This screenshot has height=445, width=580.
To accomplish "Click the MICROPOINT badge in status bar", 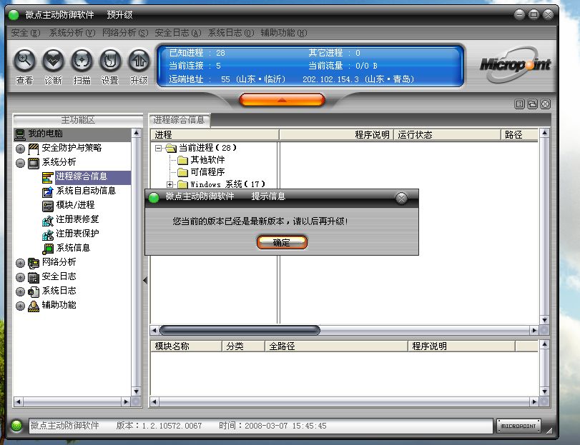I will 518,426.
